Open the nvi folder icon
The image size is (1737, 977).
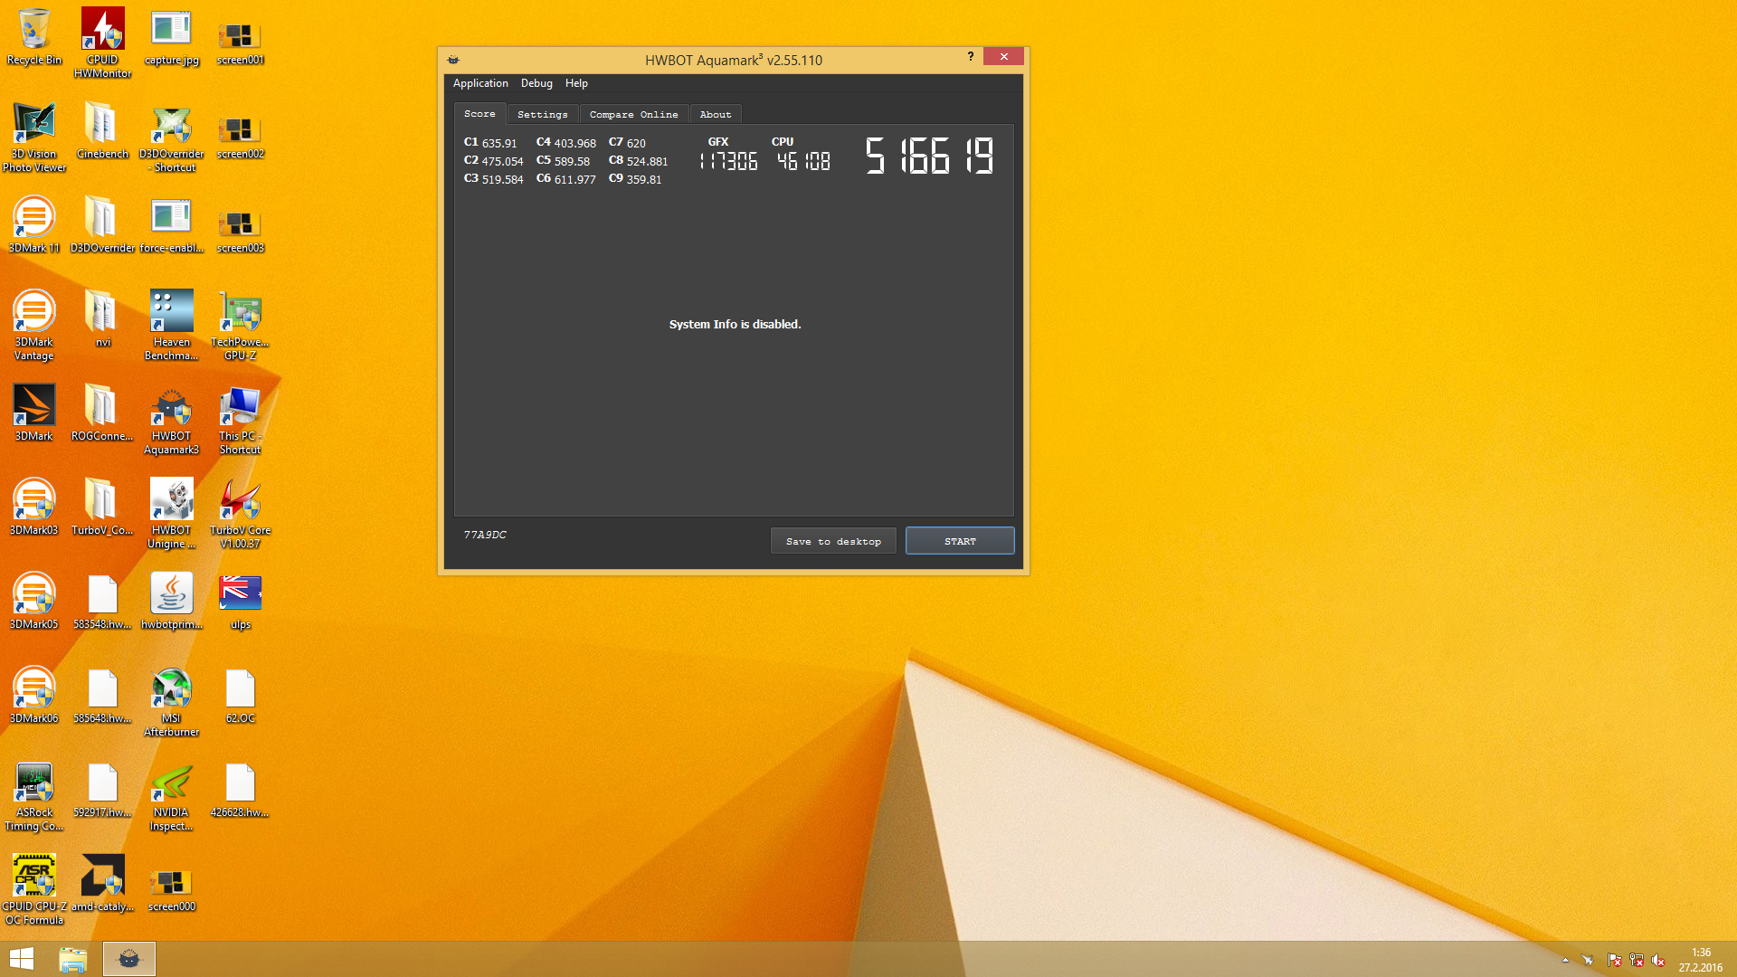[x=102, y=319]
